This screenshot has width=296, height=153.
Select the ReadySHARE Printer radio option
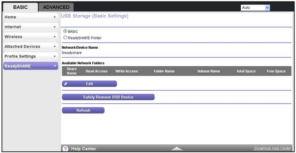click(x=65, y=37)
